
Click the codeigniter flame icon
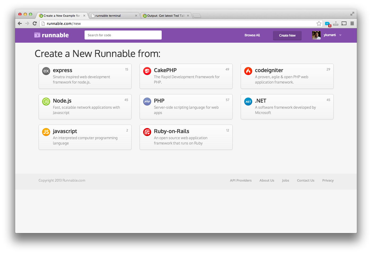tap(248, 71)
